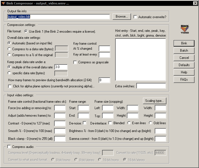Click the Black clamp field
Image resolution: width=199 pixels, height=168 pixels.
point(60,139)
